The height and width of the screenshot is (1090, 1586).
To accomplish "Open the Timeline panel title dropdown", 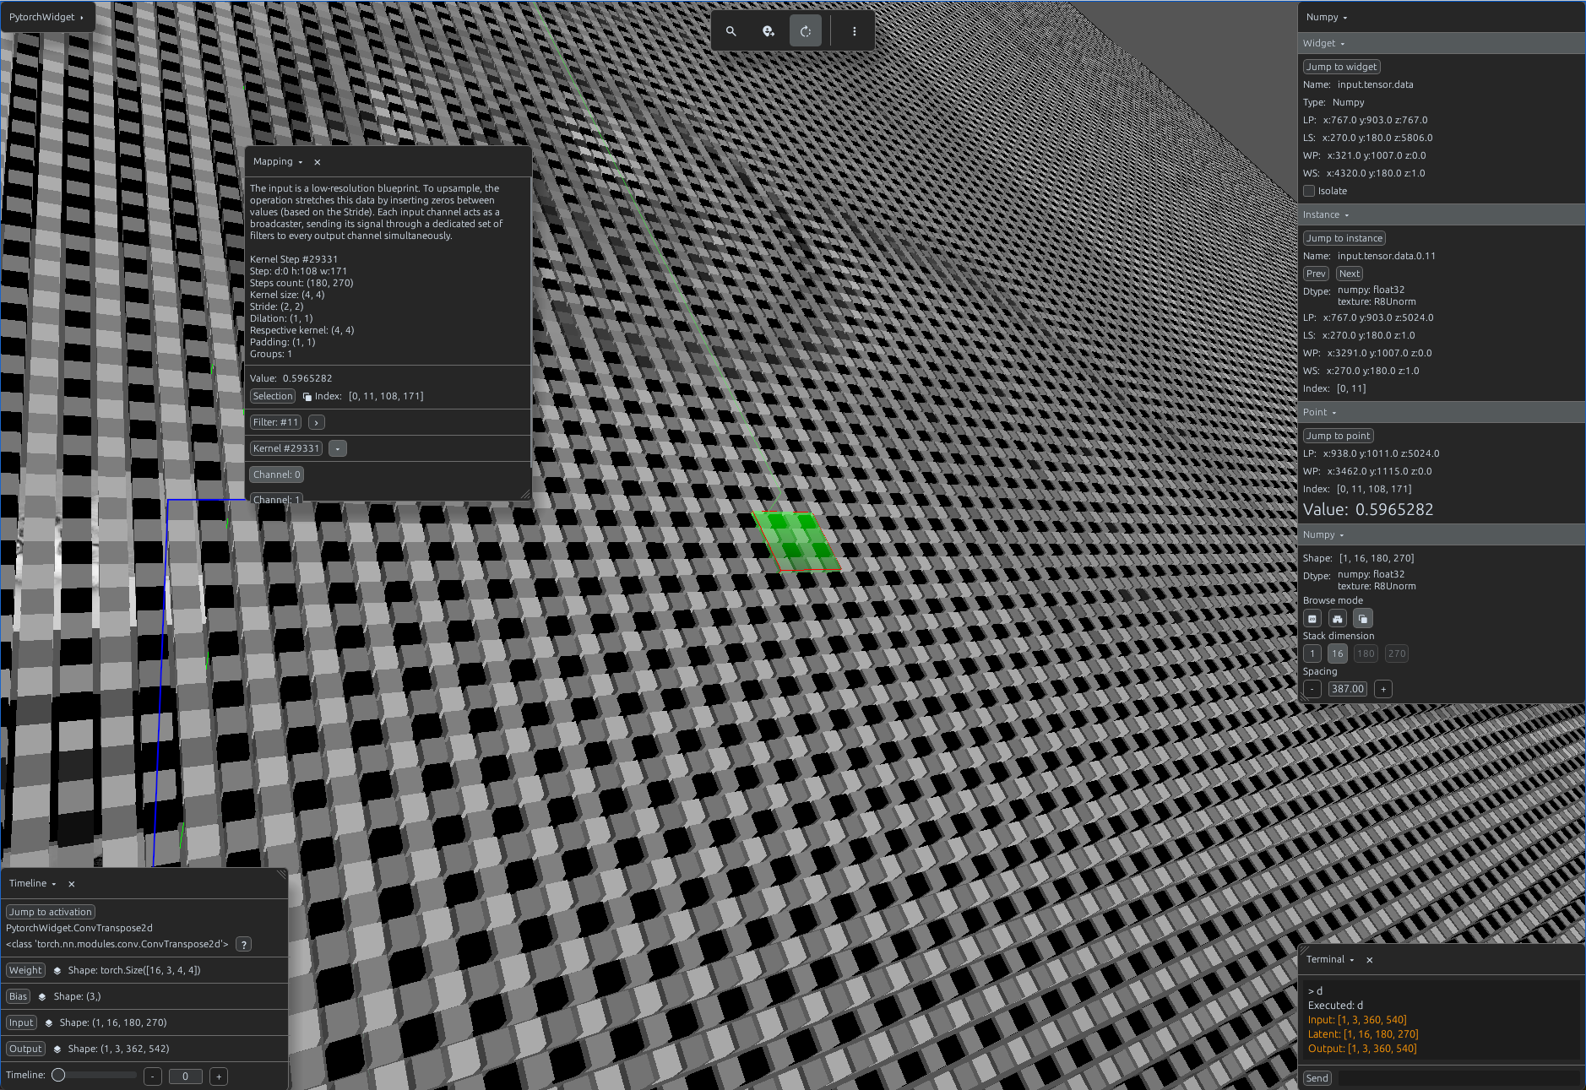I will point(54,884).
